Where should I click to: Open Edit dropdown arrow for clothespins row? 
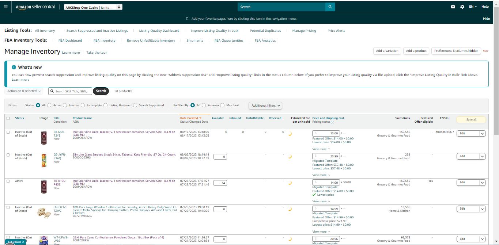pyautogui.click(x=483, y=209)
